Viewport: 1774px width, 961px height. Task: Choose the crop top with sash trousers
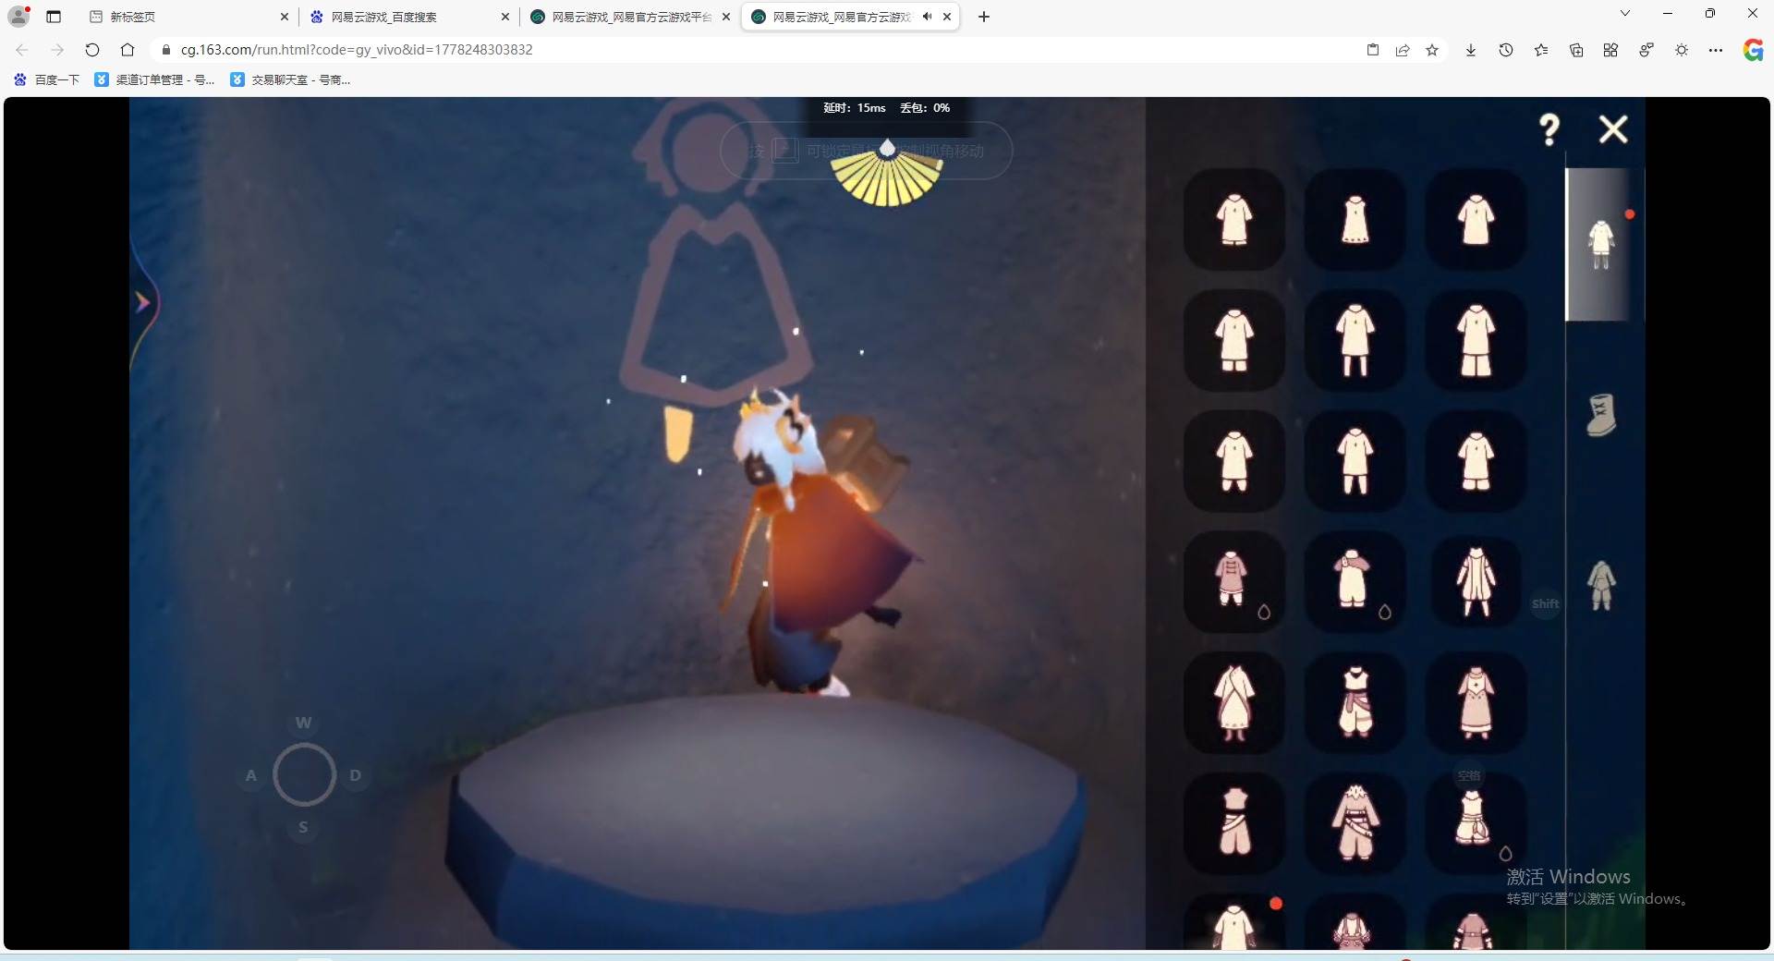pos(1355,702)
